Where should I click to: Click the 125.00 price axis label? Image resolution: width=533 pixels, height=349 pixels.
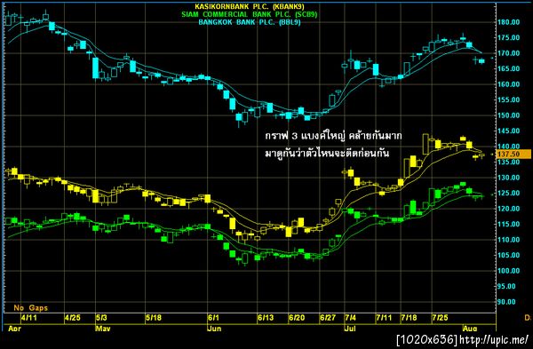(508, 193)
